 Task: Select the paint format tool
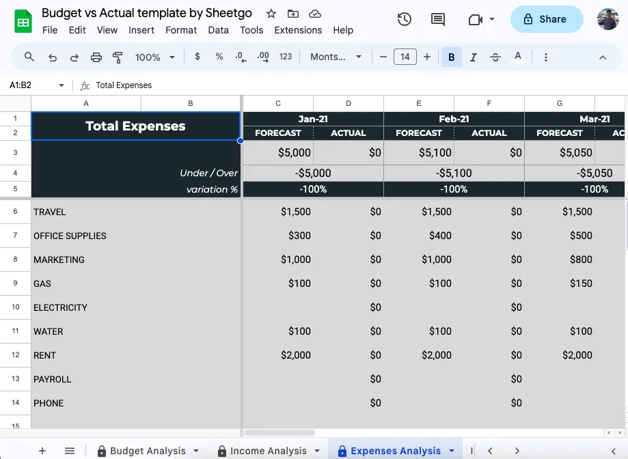pos(118,57)
